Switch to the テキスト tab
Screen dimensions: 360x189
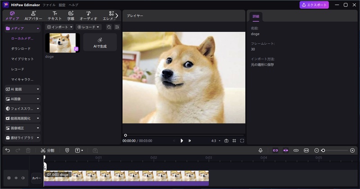point(54,16)
